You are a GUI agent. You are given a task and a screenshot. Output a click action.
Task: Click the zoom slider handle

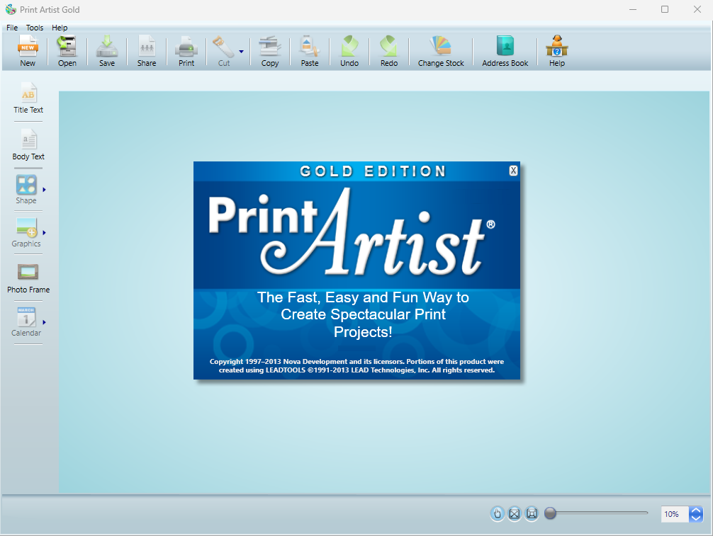(x=550, y=513)
